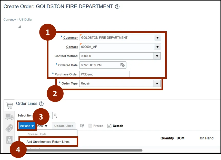This screenshot has width=221, height=160.
Task: Expand the Contact dropdown arrow
Action: [x=157, y=47]
